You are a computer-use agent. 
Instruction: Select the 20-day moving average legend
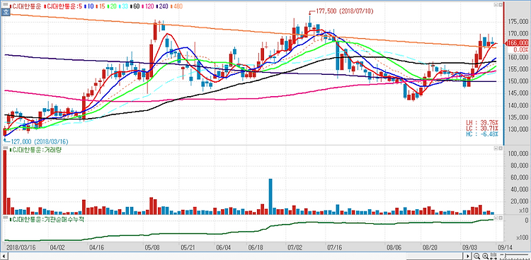pos(112,6)
